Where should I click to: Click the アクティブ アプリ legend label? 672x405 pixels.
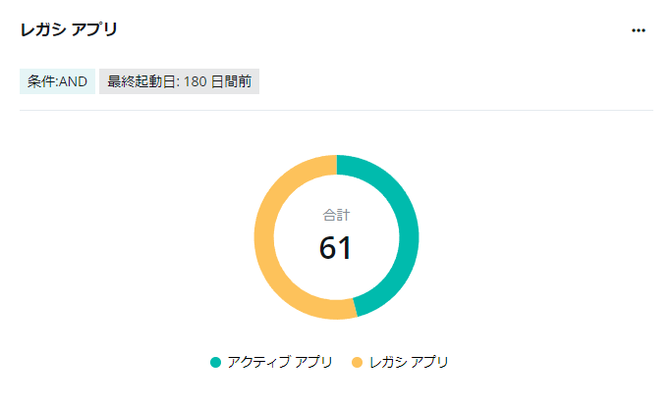point(280,362)
